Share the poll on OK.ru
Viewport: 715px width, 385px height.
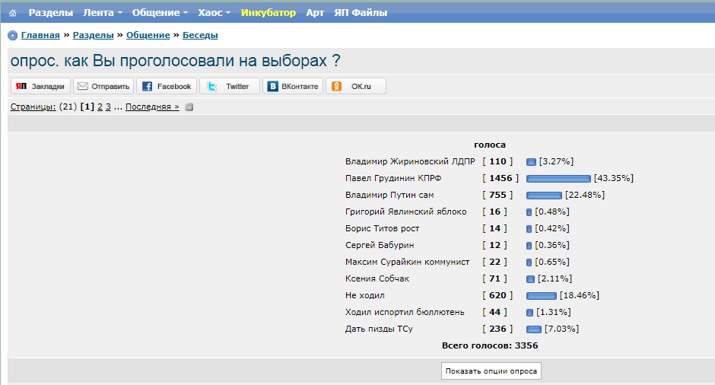(x=356, y=86)
